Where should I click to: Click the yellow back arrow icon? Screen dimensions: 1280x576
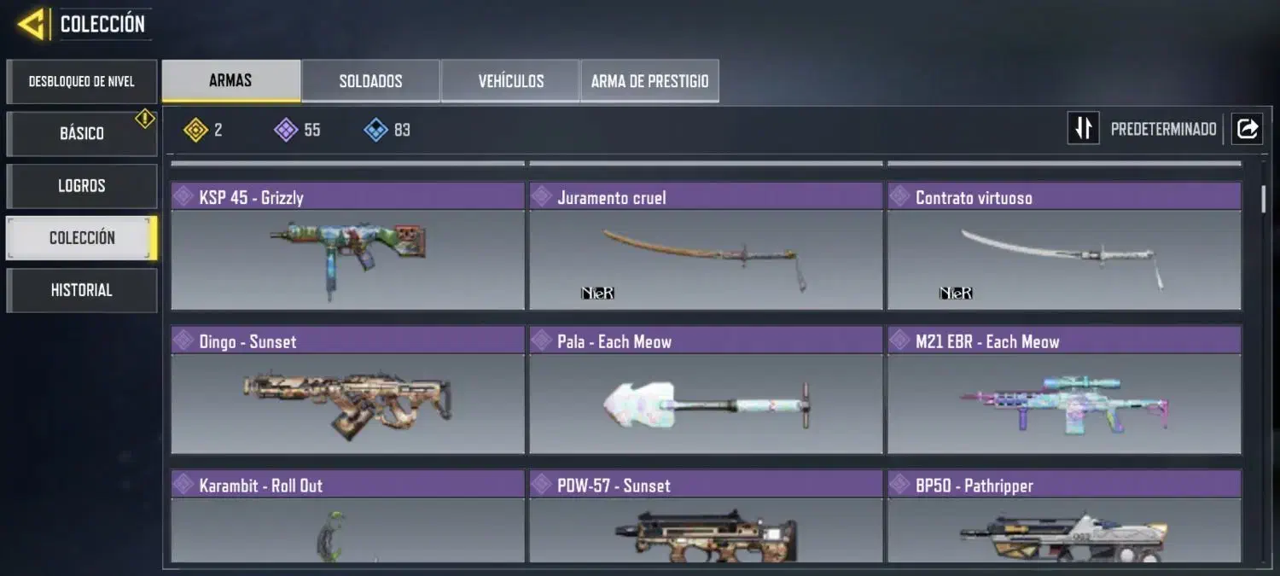coord(31,25)
